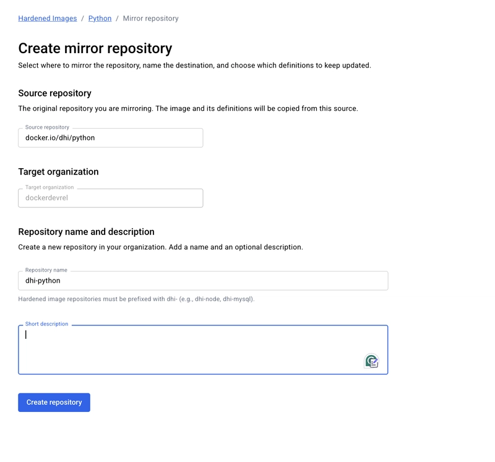Click the Create repository button
495x462 pixels.
(x=54, y=403)
